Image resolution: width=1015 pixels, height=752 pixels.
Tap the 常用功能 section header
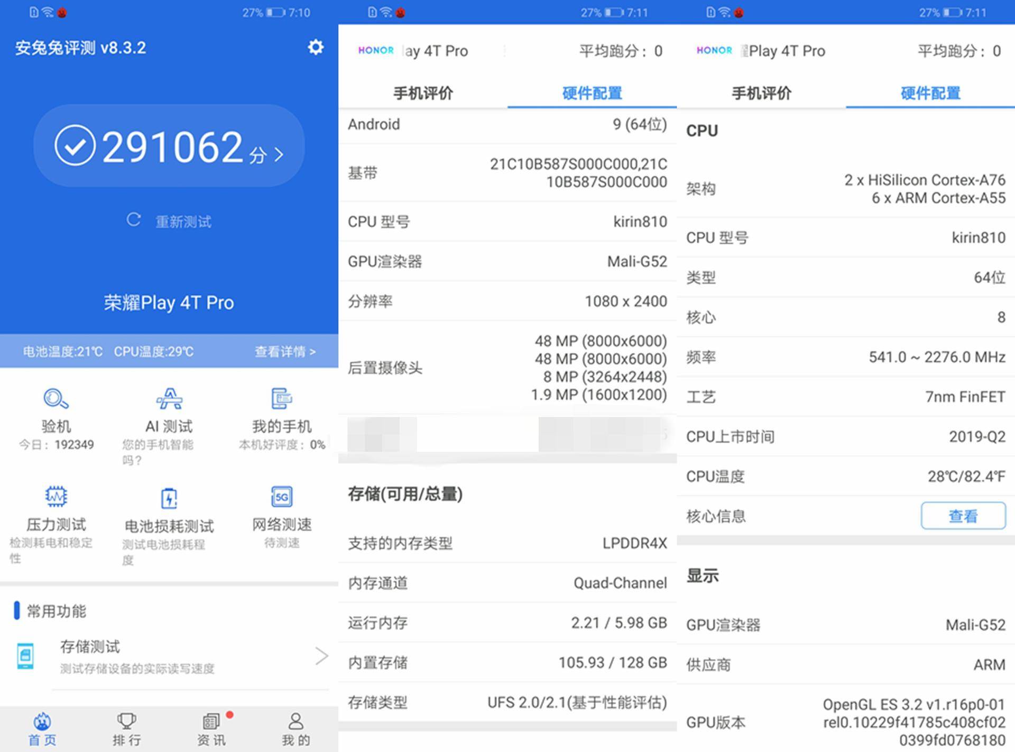[x=56, y=611]
